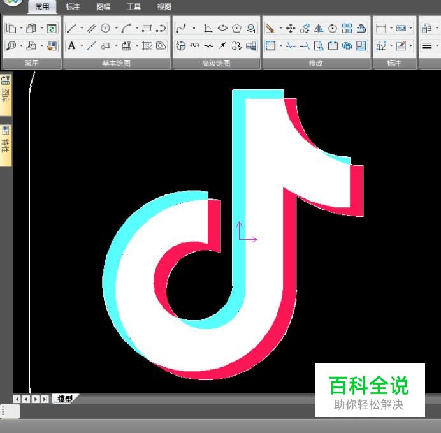Select the Rectangle drawing tool

[x=147, y=28]
